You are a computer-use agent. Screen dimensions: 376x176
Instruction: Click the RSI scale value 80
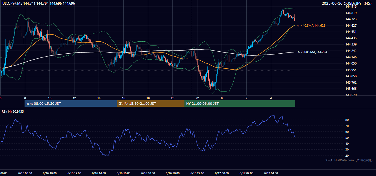click(x=347, y=120)
